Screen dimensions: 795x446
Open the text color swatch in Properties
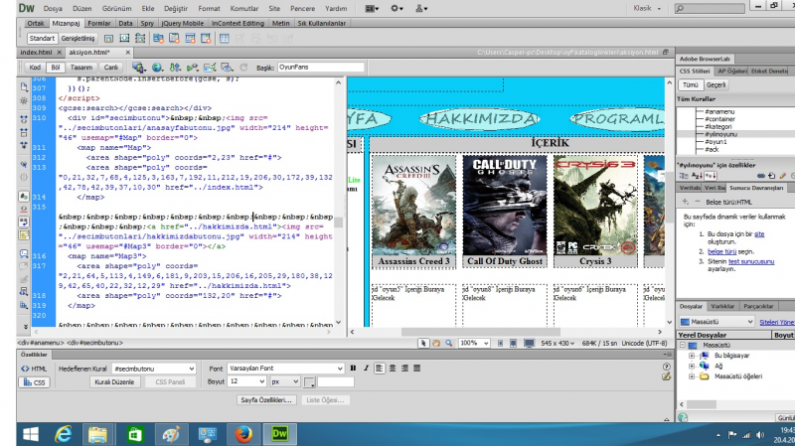click(309, 381)
